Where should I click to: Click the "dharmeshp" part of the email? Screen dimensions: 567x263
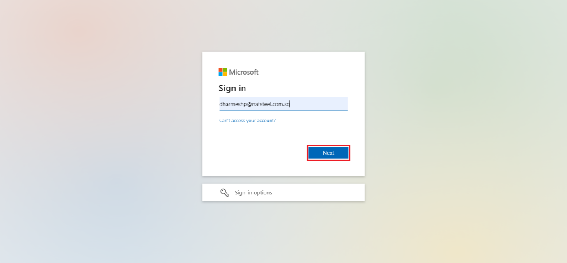232,104
